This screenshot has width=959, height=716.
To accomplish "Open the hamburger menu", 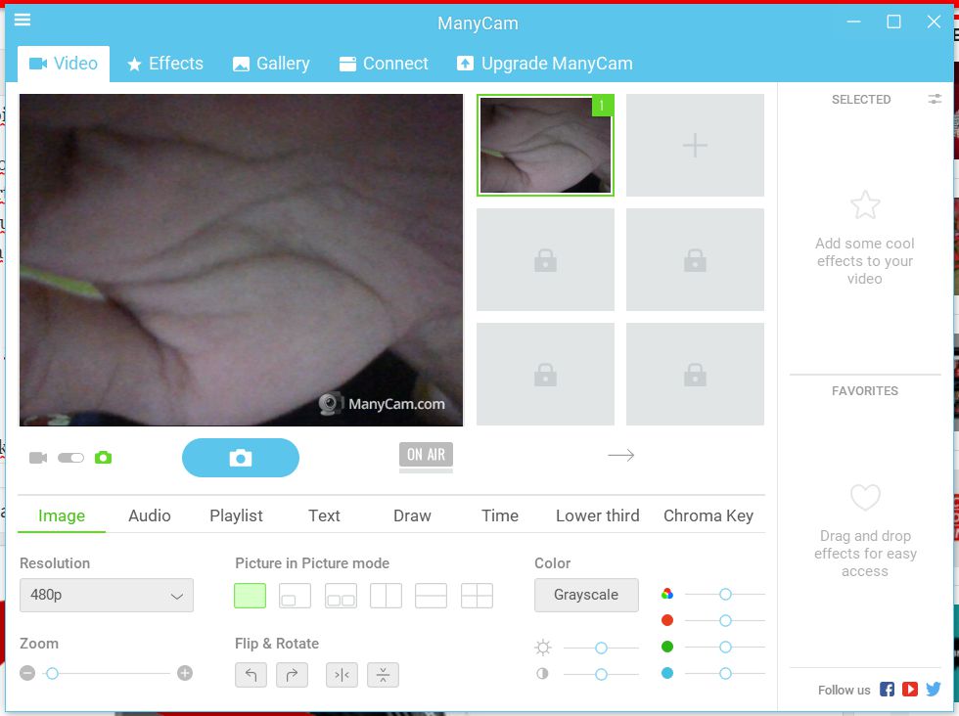I will click(22, 21).
